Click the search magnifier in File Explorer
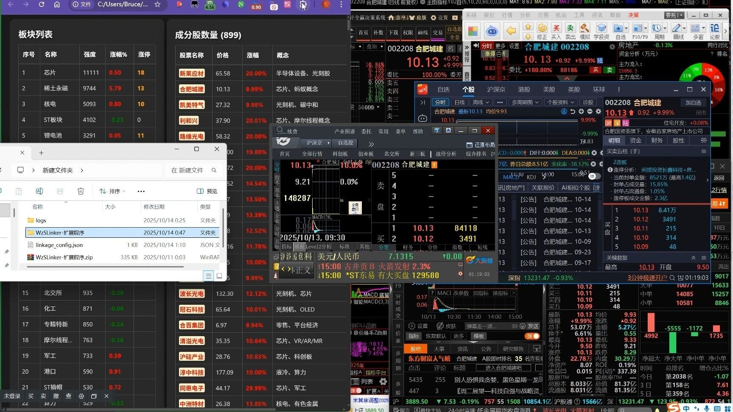Screen dimensions: 733x412 point(214,170)
